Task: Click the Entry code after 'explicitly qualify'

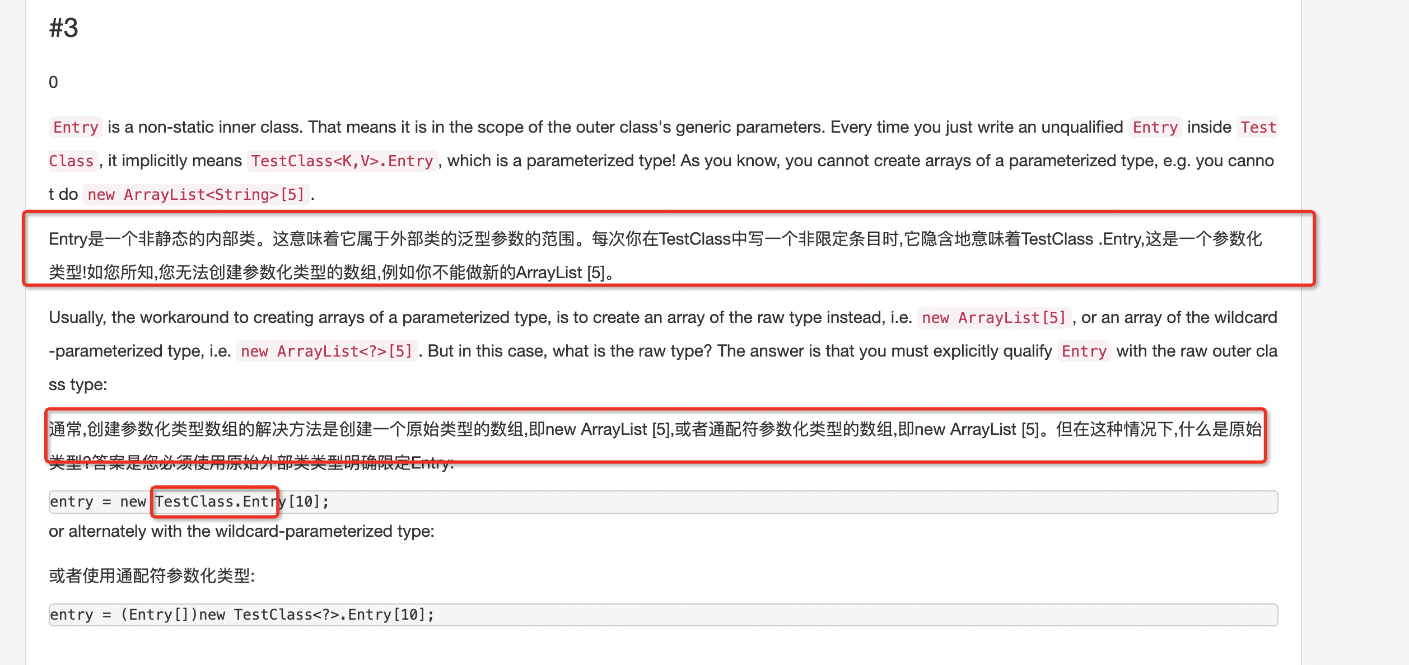Action: pos(1084,352)
